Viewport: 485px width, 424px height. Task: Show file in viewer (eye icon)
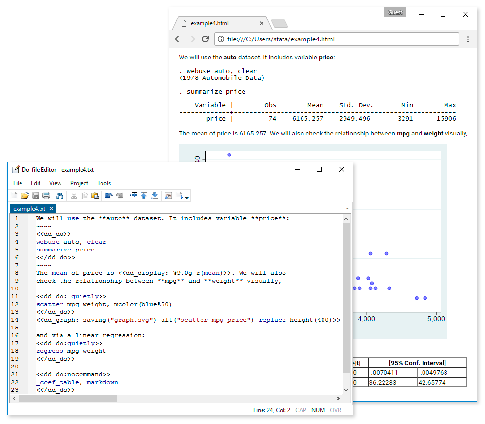click(168, 195)
